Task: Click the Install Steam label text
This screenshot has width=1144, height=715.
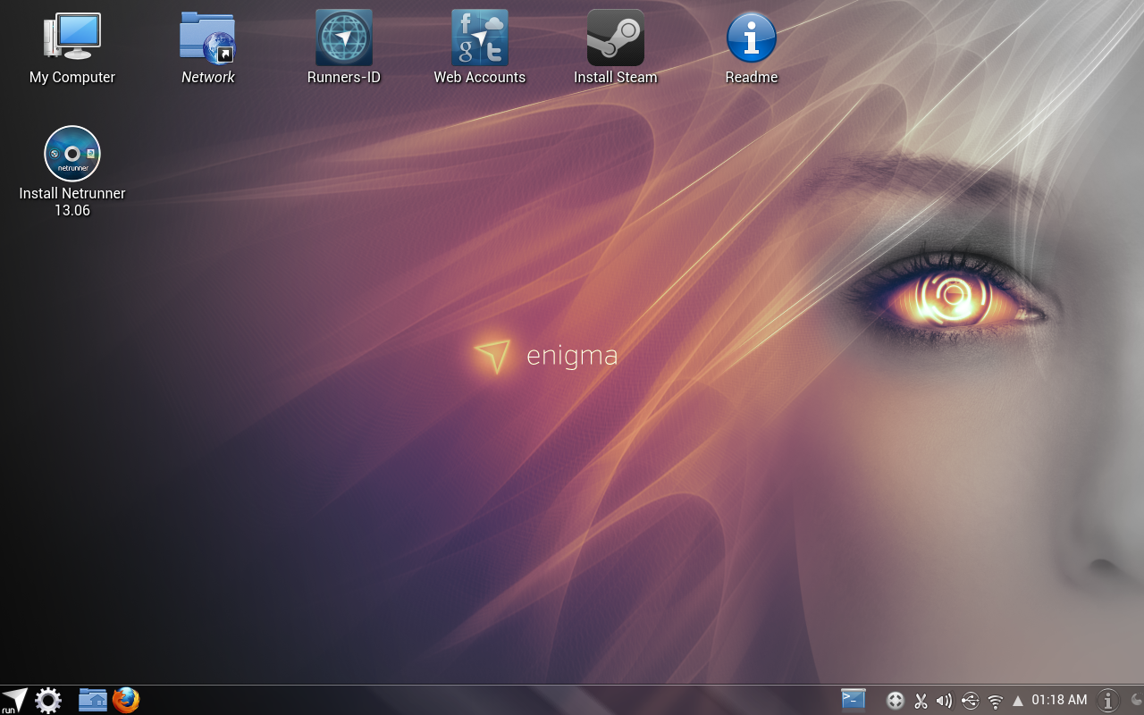Action: (x=616, y=78)
